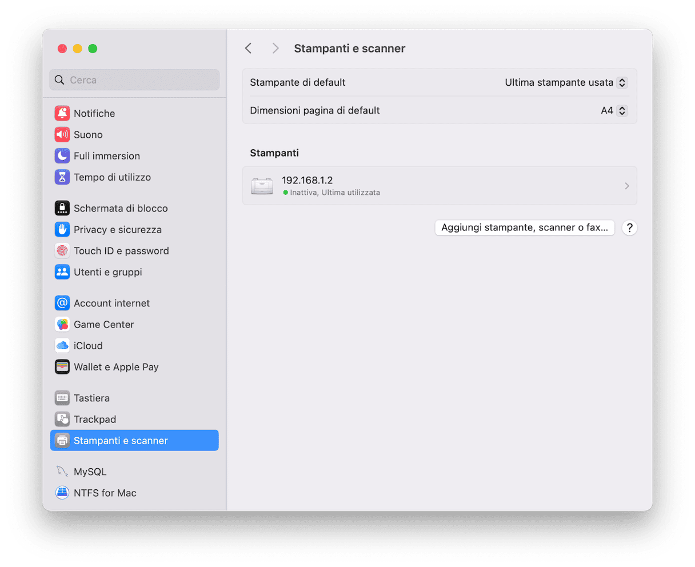
Task: Select Utenti e gruppi in sidebar
Action: [x=107, y=272]
